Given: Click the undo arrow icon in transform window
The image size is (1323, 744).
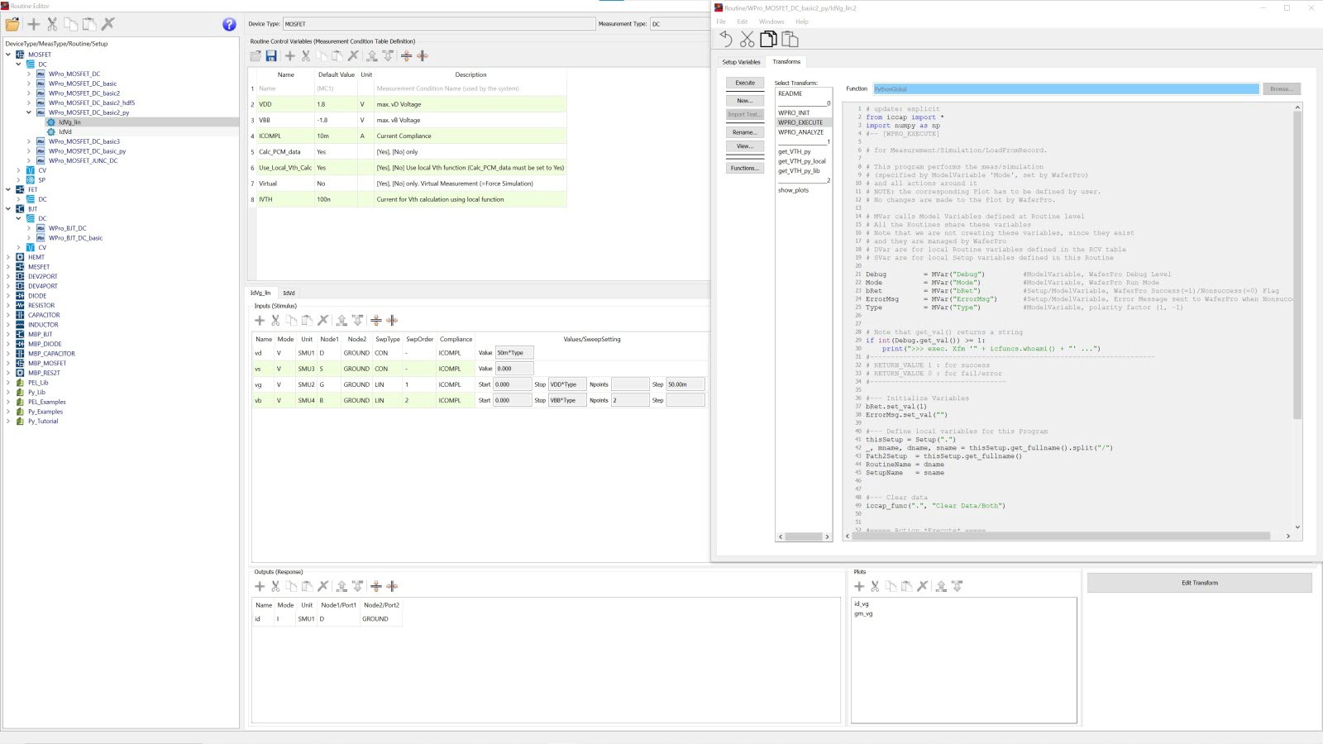Looking at the screenshot, I should coord(725,39).
